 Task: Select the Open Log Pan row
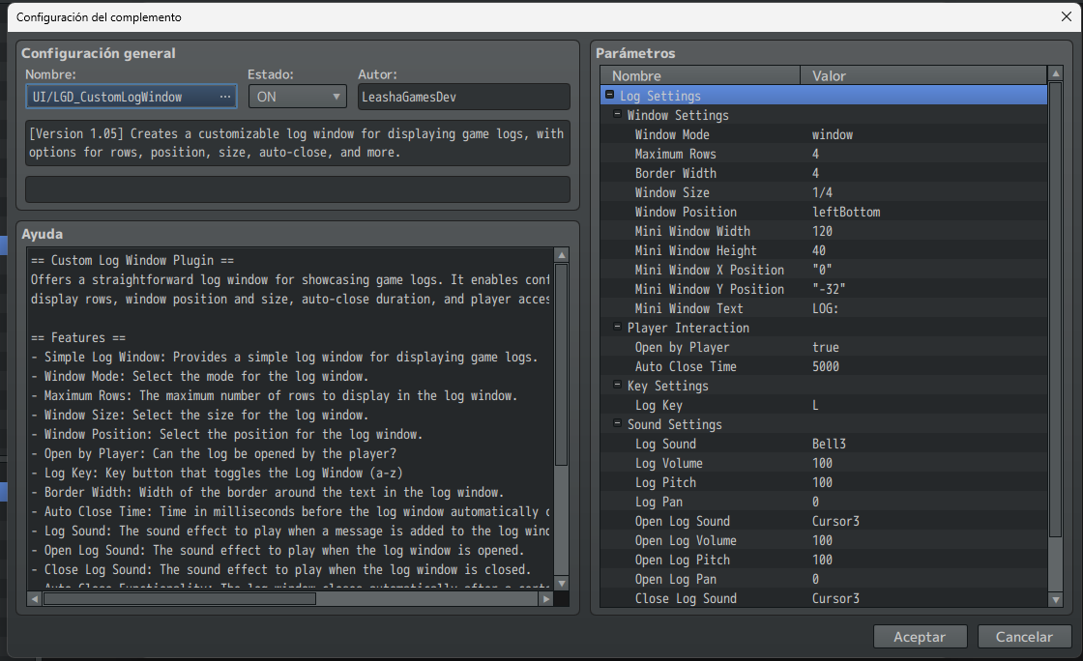pos(824,579)
